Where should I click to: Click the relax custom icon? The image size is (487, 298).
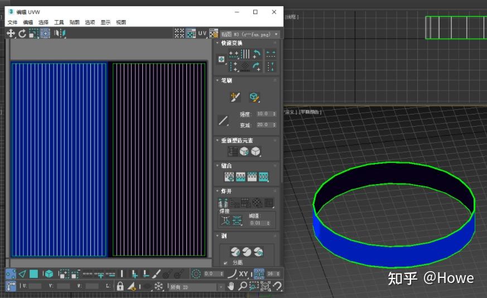coord(255,151)
